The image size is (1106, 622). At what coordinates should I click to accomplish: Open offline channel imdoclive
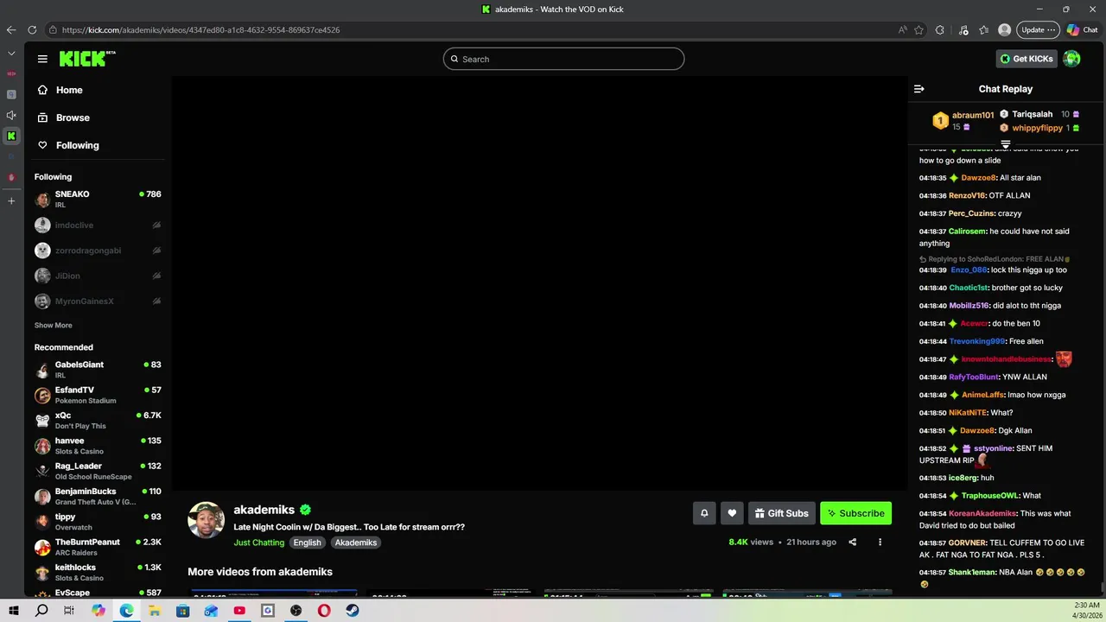click(x=98, y=225)
